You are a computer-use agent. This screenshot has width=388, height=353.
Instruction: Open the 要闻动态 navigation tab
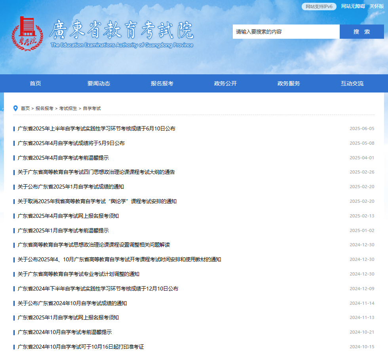pos(99,83)
